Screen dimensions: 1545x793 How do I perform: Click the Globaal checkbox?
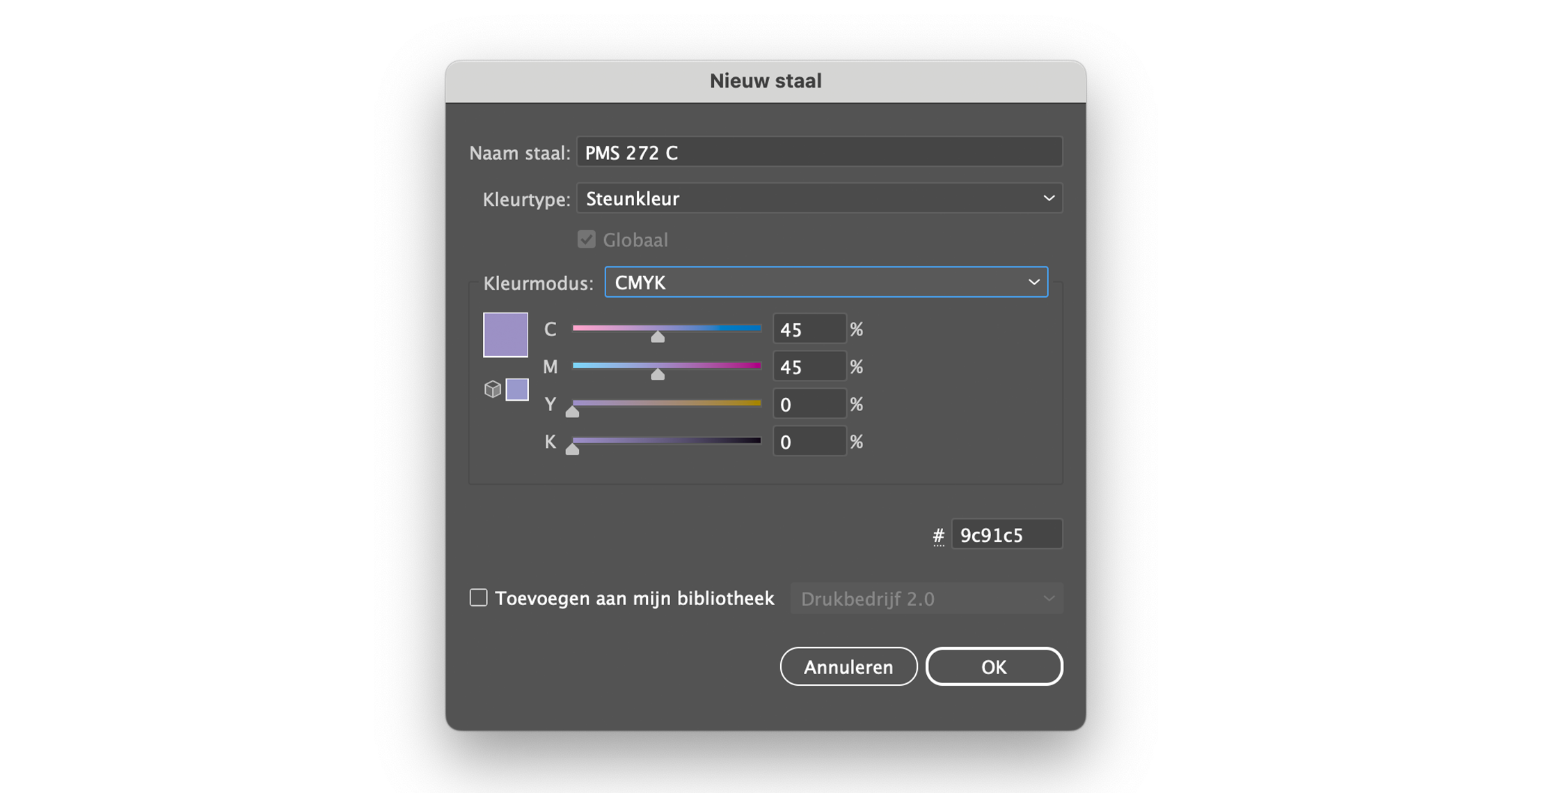coord(585,239)
